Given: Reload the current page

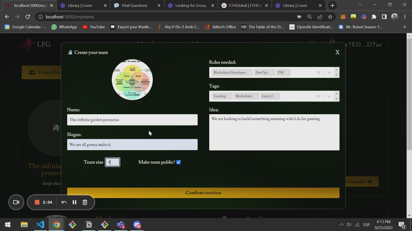Looking at the screenshot, I should tap(28, 17).
